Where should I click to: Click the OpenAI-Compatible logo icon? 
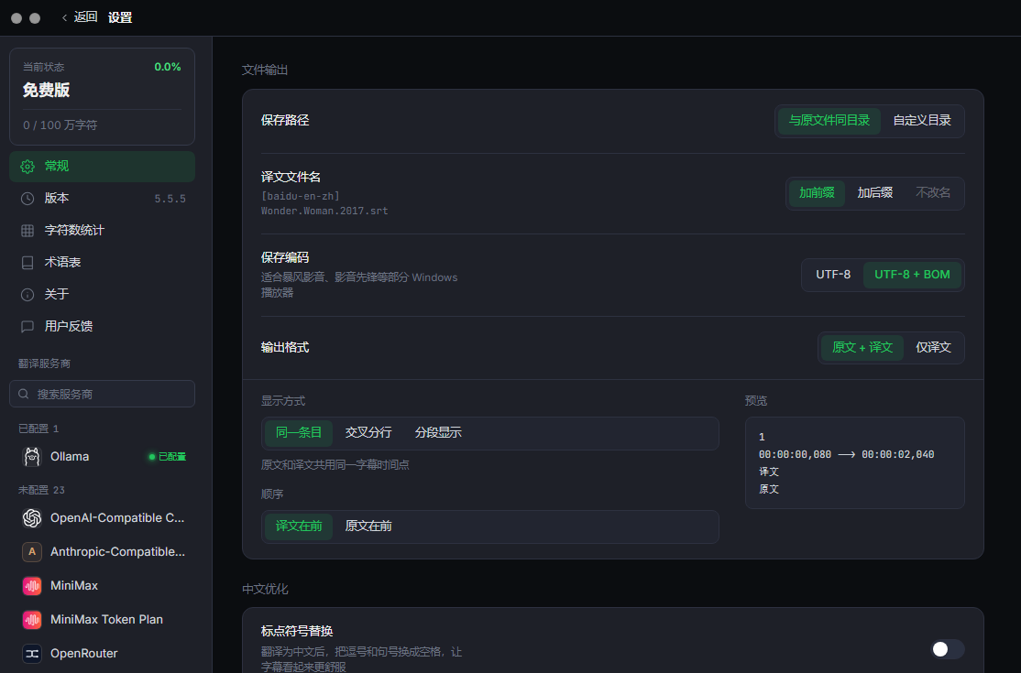pos(32,517)
